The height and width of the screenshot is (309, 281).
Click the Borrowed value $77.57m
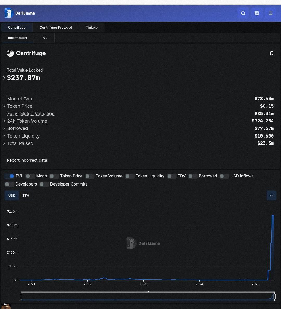tap(264, 128)
